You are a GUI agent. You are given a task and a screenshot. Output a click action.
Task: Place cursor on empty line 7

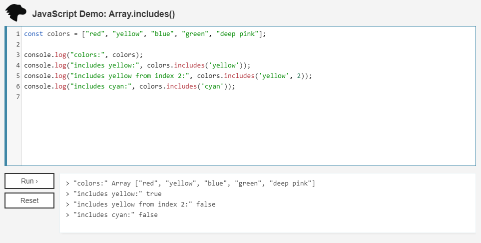(x=100, y=97)
